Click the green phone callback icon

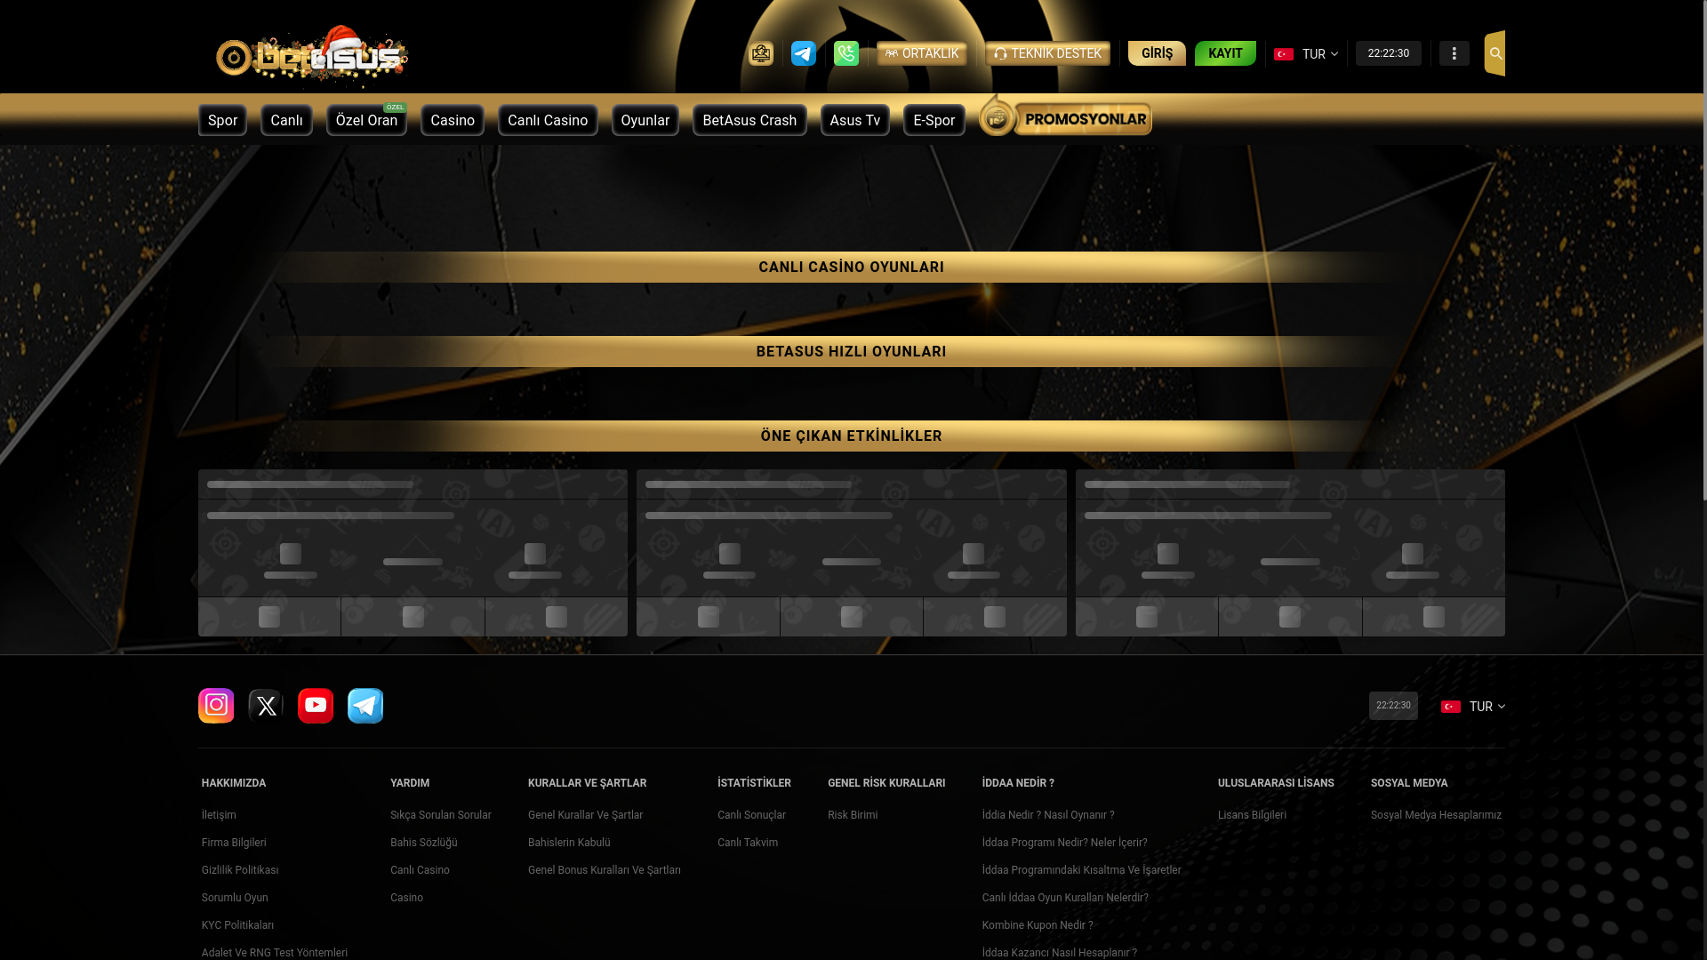point(846,53)
